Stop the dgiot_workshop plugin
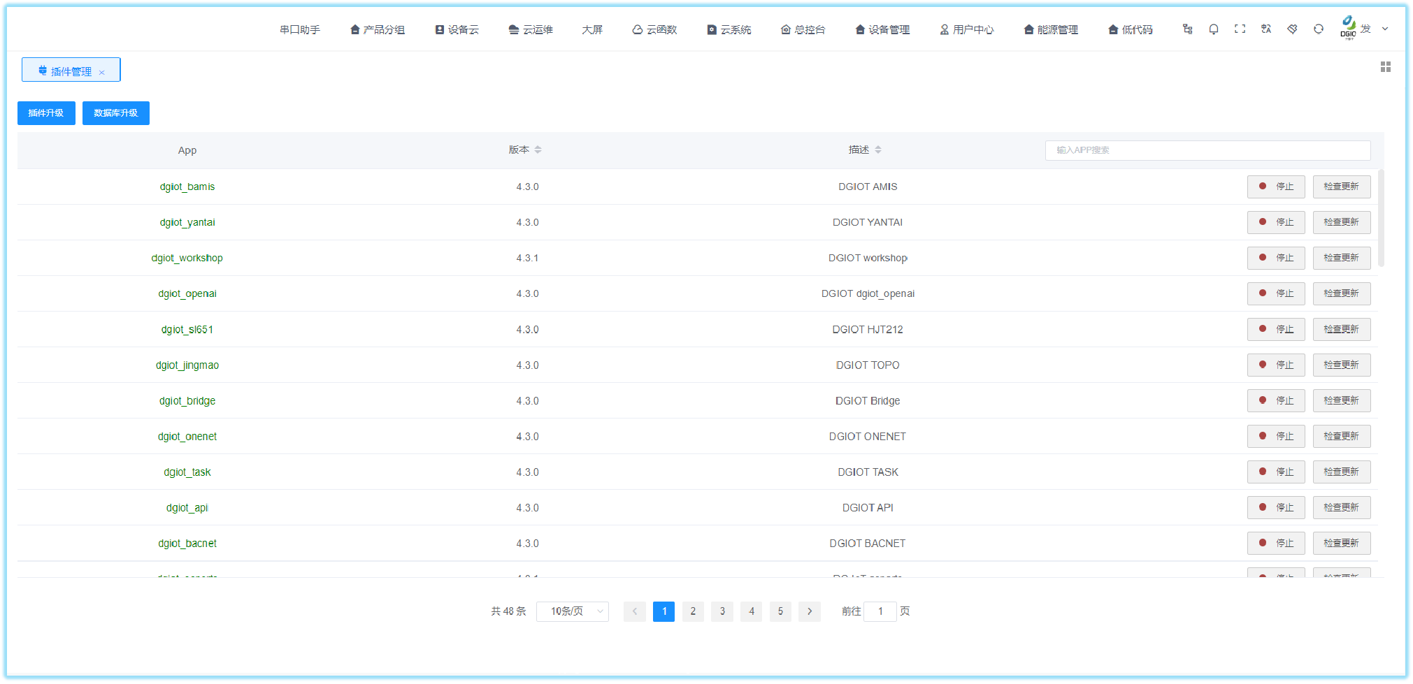This screenshot has height=684, width=1413. point(1276,258)
